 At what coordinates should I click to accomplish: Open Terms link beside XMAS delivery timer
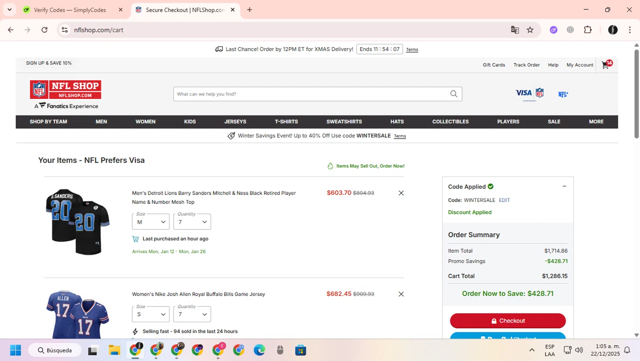412,50
